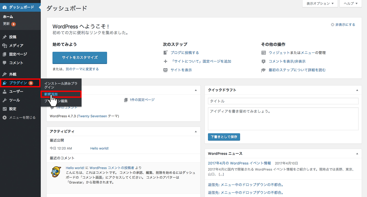Click the paintbrush icon beside 外観

click(x=5, y=74)
